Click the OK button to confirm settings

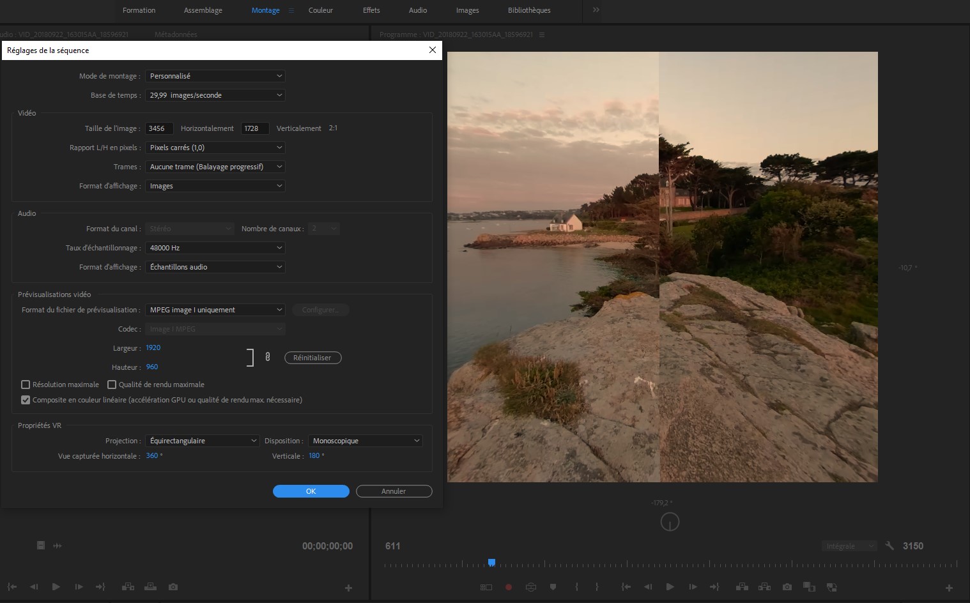pyautogui.click(x=311, y=491)
